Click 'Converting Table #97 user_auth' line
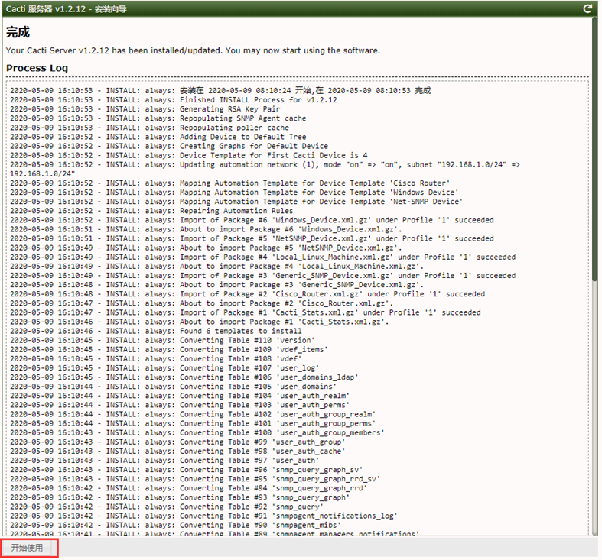602x560 pixels. pos(164,460)
